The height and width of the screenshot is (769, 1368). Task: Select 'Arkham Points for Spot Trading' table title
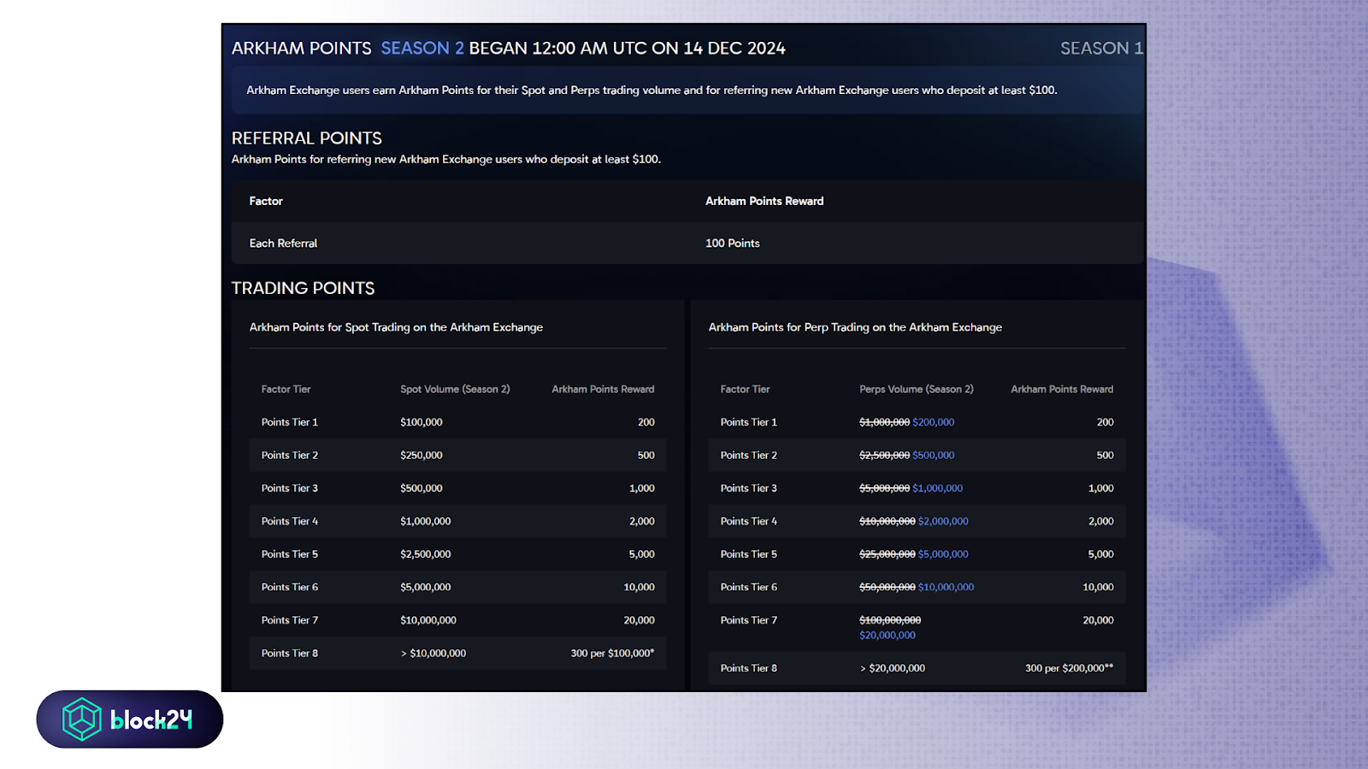point(396,327)
